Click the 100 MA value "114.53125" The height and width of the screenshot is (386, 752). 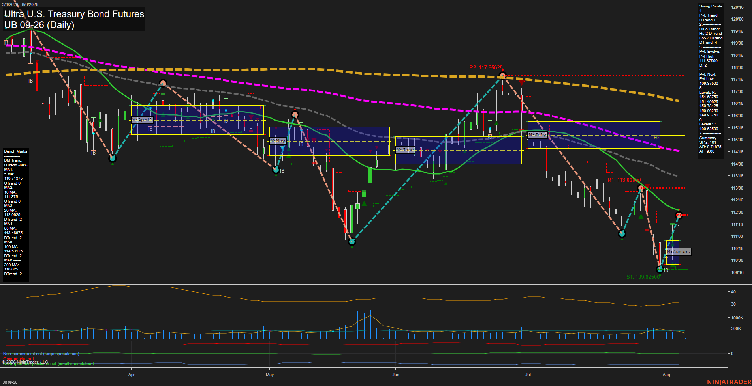13,251
